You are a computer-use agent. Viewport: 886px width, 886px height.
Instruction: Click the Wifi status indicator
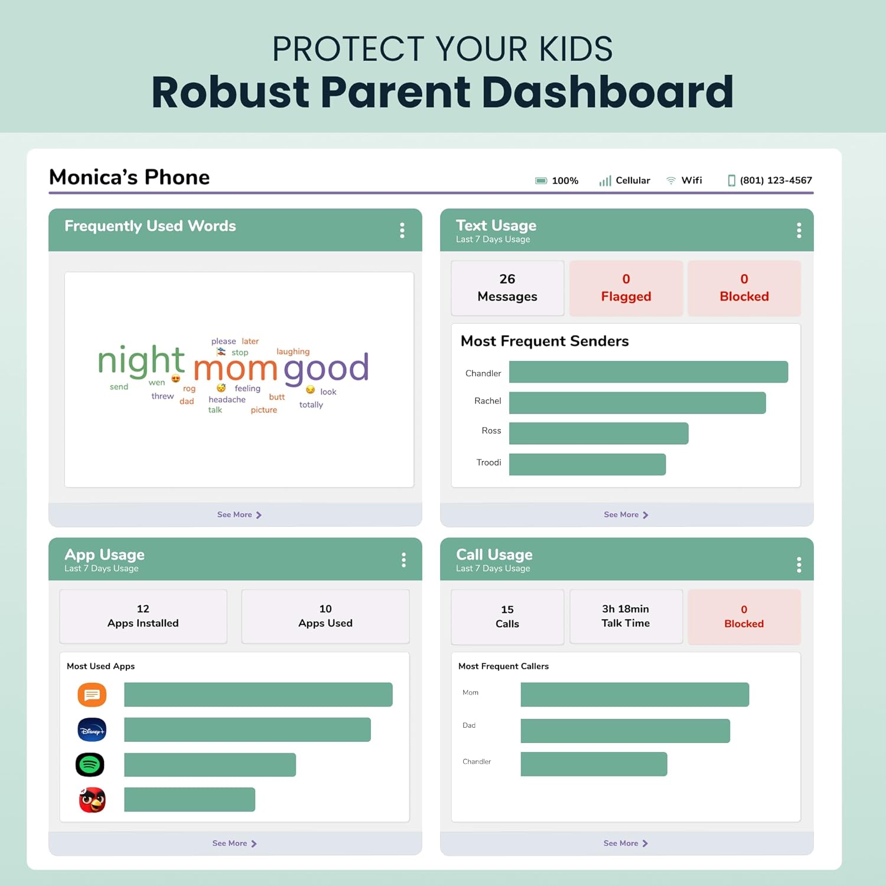tap(684, 180)
